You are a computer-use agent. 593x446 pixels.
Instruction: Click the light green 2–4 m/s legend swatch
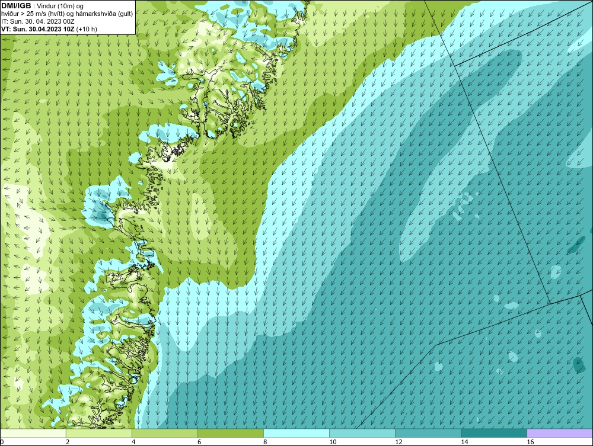click(98, 433)
